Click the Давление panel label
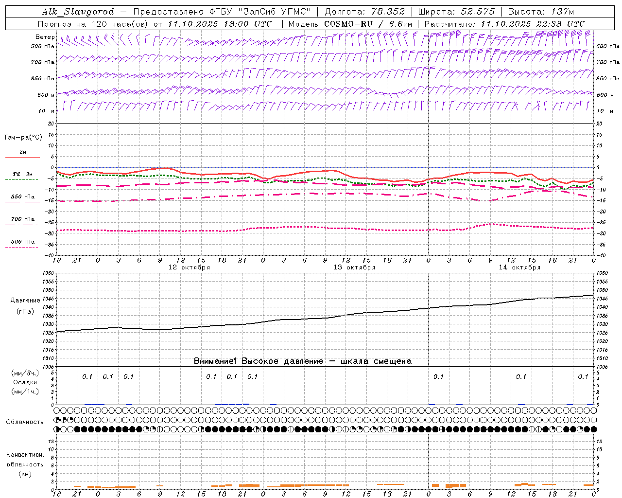Image resolution: width=622 pixels, height=498 pixels. point(25,301)
